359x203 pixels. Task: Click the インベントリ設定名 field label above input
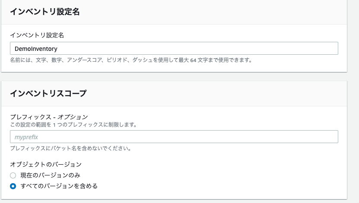37,35
